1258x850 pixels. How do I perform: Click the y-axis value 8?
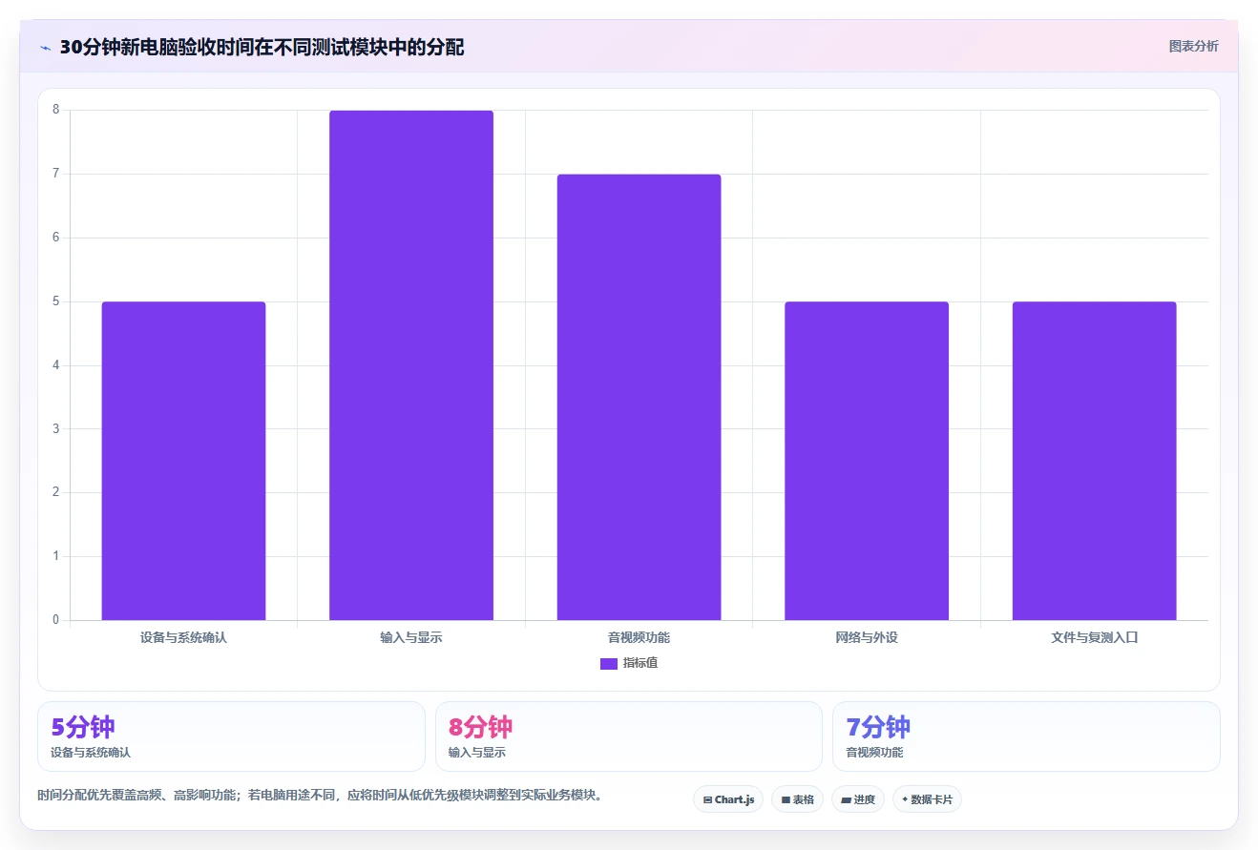pos(55,110)
